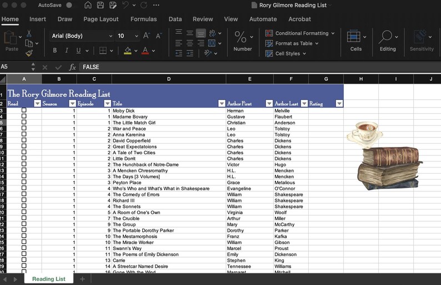441x285 pixels.
Task: Click the Number format button
Action: point(243,41)
